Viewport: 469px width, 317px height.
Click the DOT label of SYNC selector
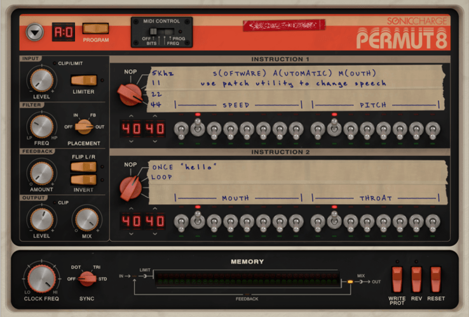tap(76, 267)
